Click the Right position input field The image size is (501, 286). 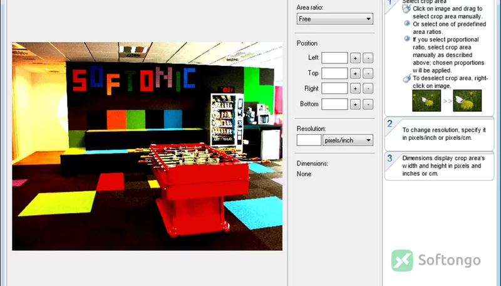point(334,88)
